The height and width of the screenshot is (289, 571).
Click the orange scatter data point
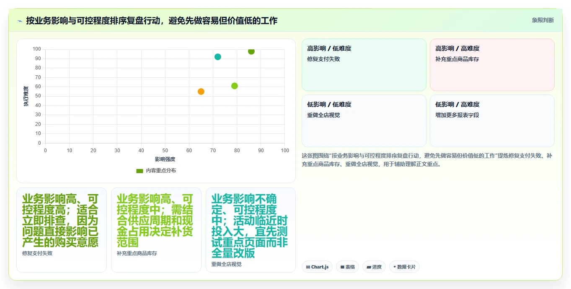[x=201, y=92]
